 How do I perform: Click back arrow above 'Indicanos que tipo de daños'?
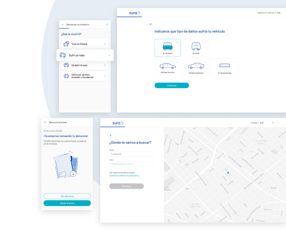(151, 24)
